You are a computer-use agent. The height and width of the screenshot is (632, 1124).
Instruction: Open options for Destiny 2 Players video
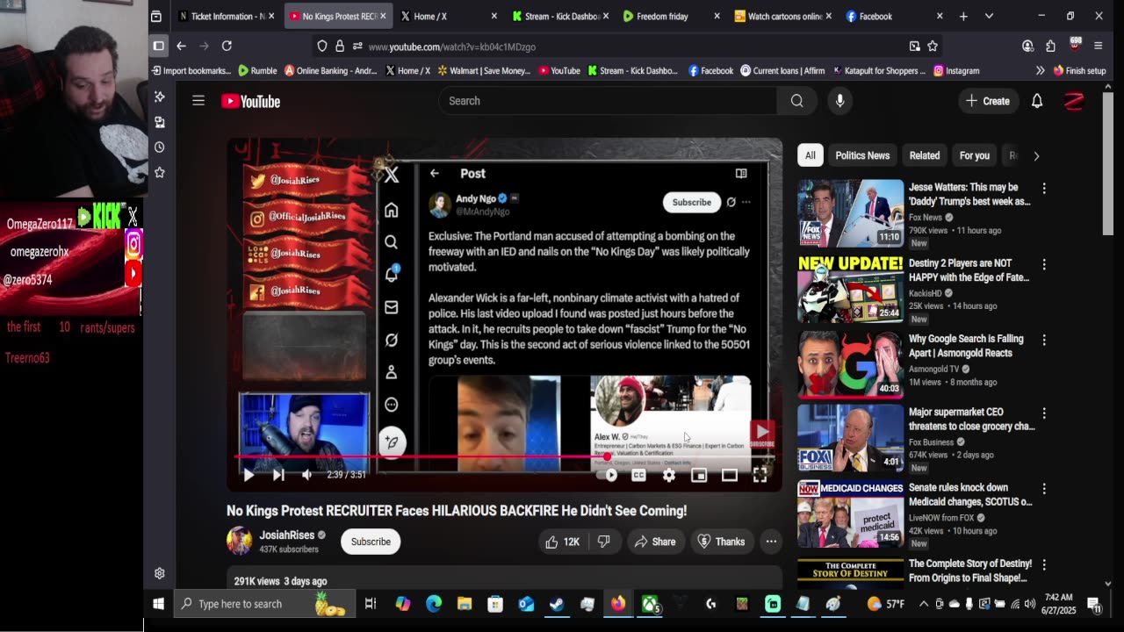click(1044, 264)
